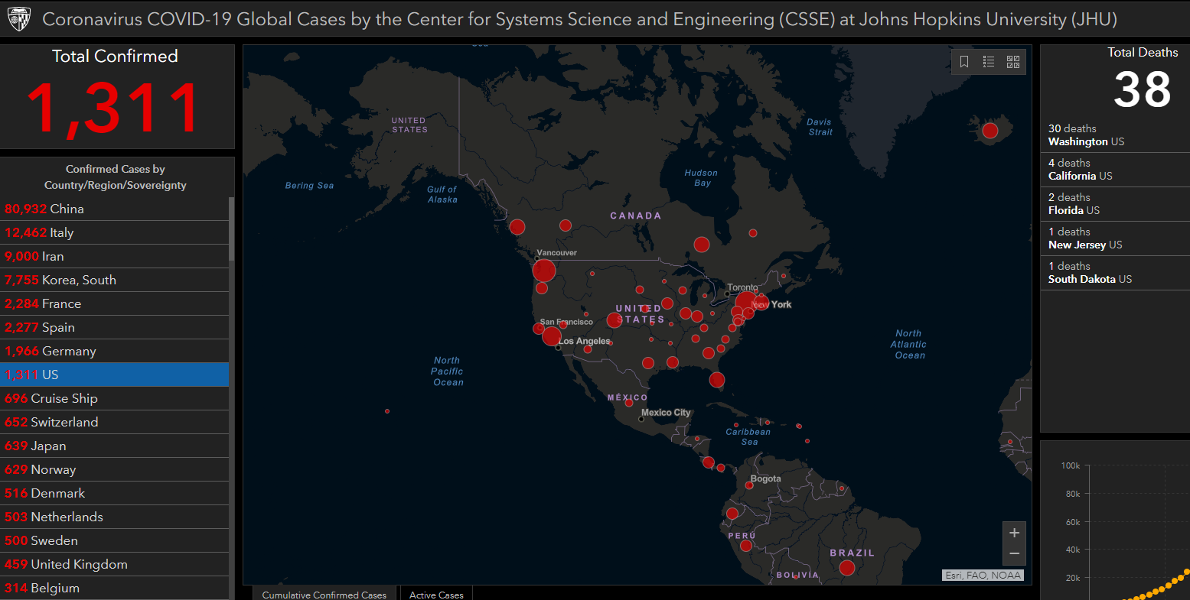This screenshot has width=1190, height=600.
Task: Click the Esri, FAO, NOAA attribution
Action: [983, 575]
